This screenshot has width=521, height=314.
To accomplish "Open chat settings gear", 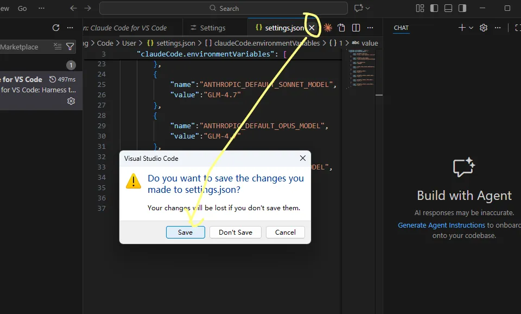I will tap(484, 28).
